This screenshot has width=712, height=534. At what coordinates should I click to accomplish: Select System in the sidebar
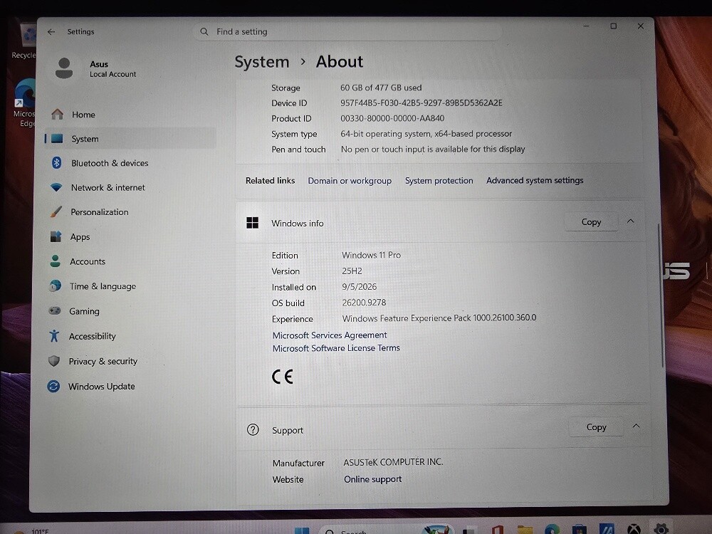tap(130, 139)
